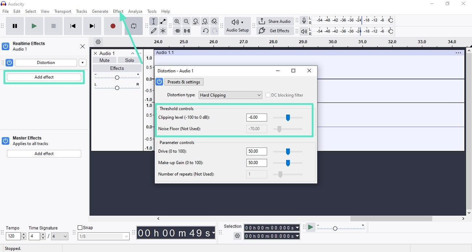472x252 pixels.
Task: Close the Audio 1 track
Action: [x=95, y=53]
